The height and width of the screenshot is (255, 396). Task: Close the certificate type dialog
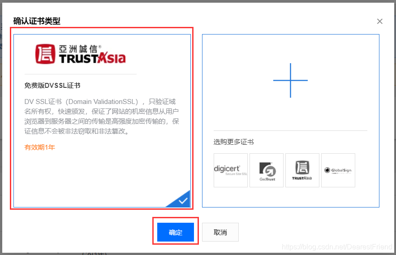(x=379, y=21)
